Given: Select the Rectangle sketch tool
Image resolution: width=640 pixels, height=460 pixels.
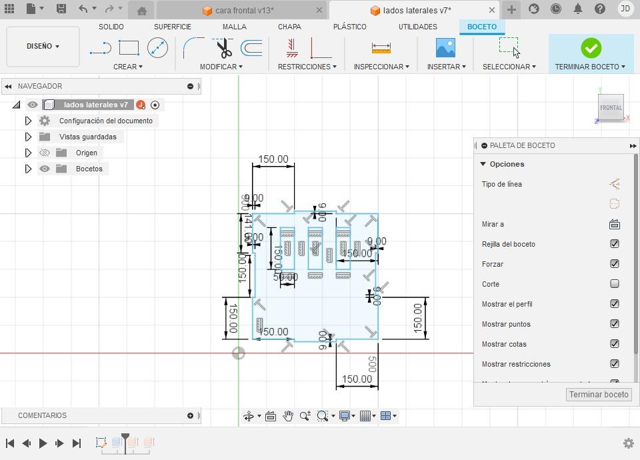Looking at the screenshot, I should 129,48.
